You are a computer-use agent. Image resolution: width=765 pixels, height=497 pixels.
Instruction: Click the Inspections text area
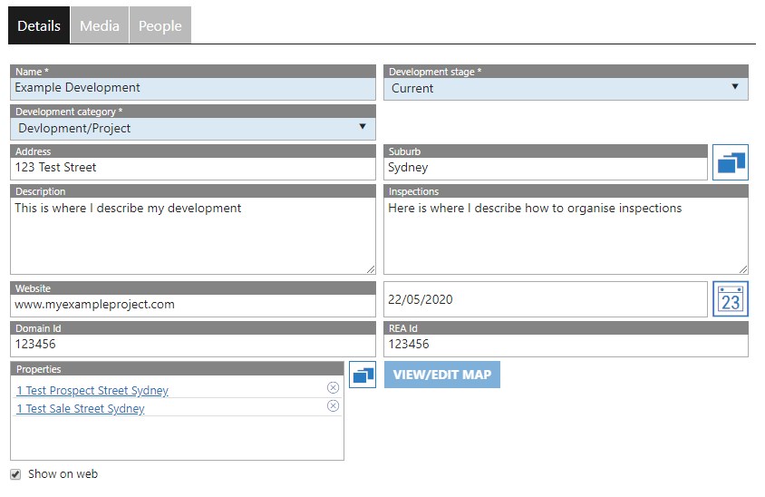tap(566, 236)
